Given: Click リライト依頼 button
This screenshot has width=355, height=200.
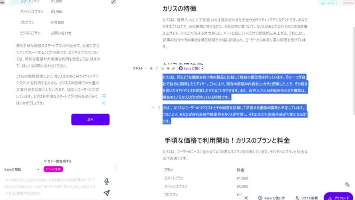Looking at the screenshot, I should click(307, 198).
